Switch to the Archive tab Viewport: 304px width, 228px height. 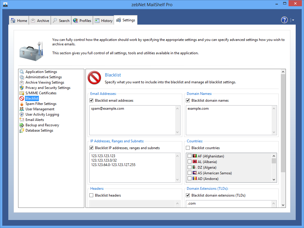click(x=40, y=20)
